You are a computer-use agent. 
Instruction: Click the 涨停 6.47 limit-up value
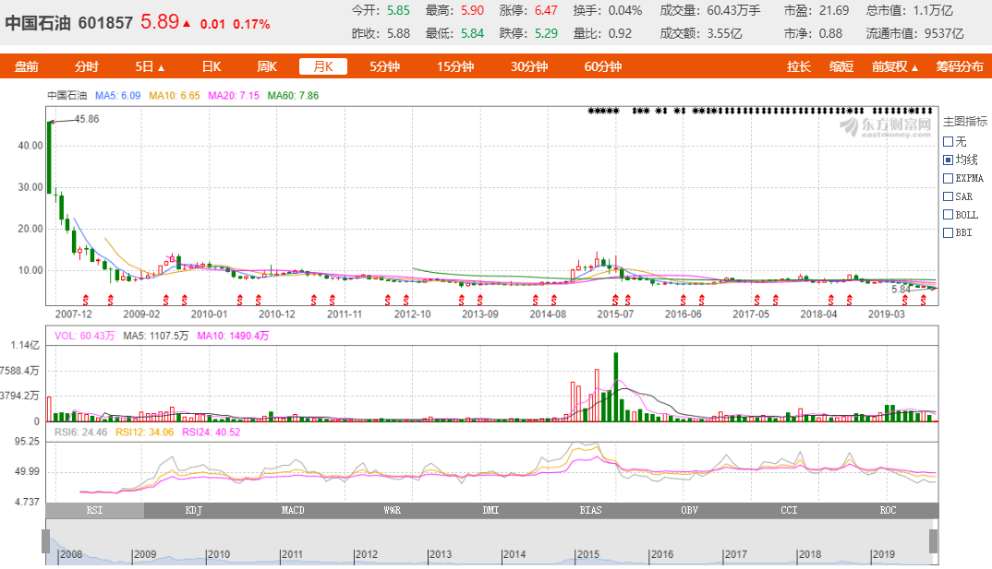tap(546, 11)
